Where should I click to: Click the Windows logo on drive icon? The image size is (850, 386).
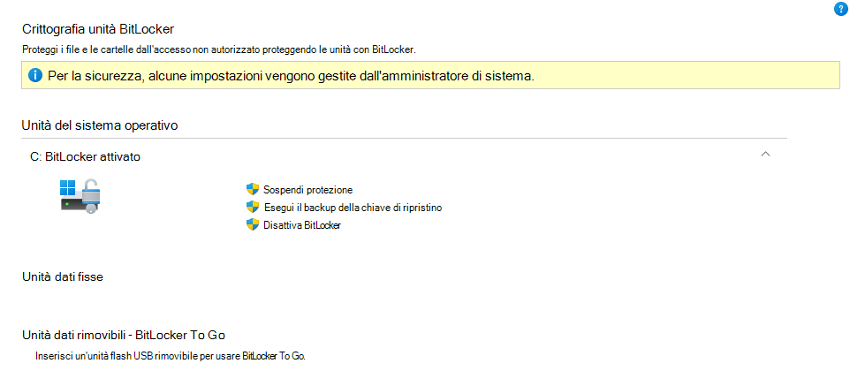coord(67,187)
